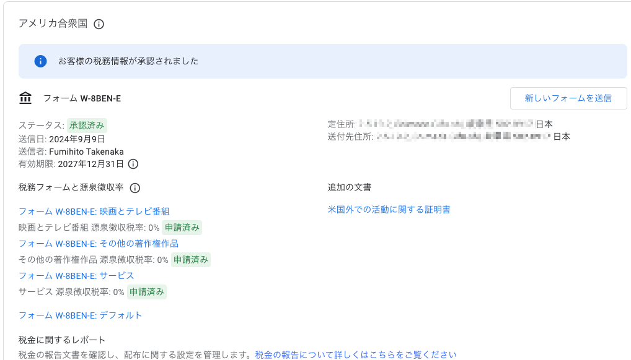Click the 定住所 address line
This screenshot has height=360, width=631.
pos(440,124)
